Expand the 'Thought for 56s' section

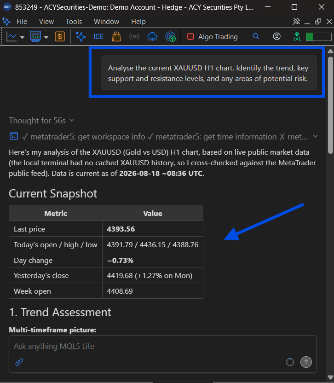(x=41, y=121)
